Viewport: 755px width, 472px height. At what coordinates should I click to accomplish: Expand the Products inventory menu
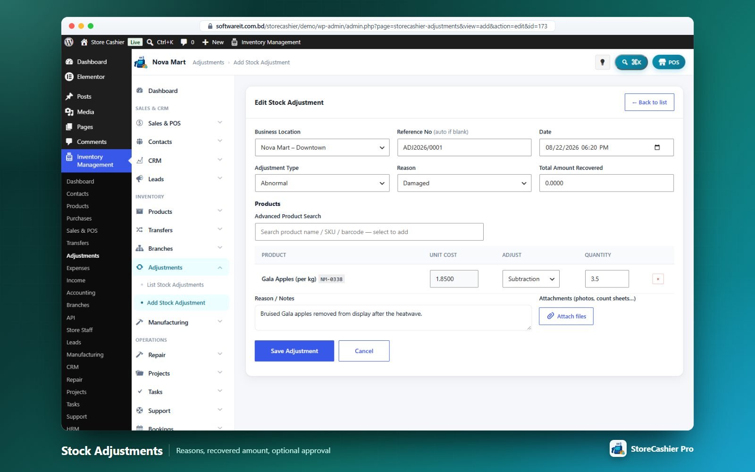pyautogui.click(x=180, y=211)
